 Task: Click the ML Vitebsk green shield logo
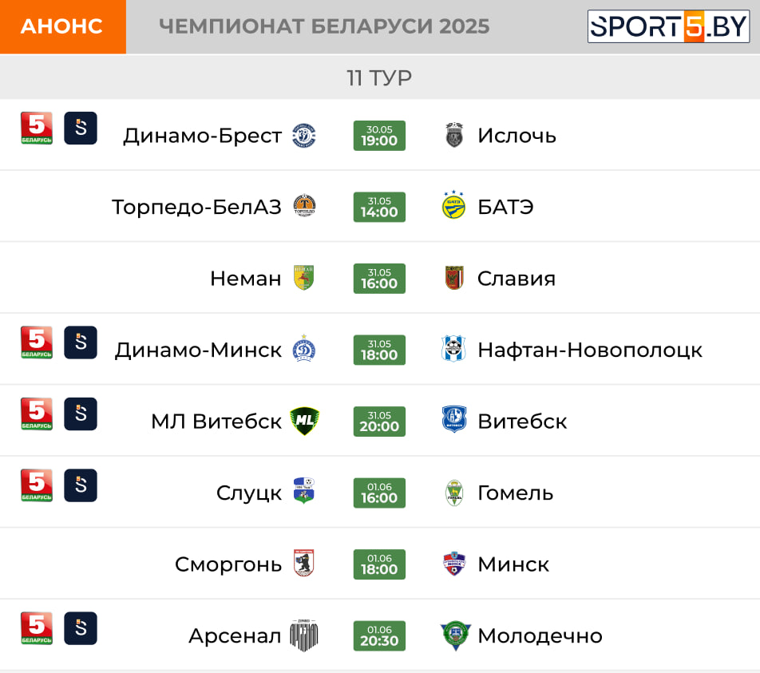pyautogui.click(x=304, y=421)
